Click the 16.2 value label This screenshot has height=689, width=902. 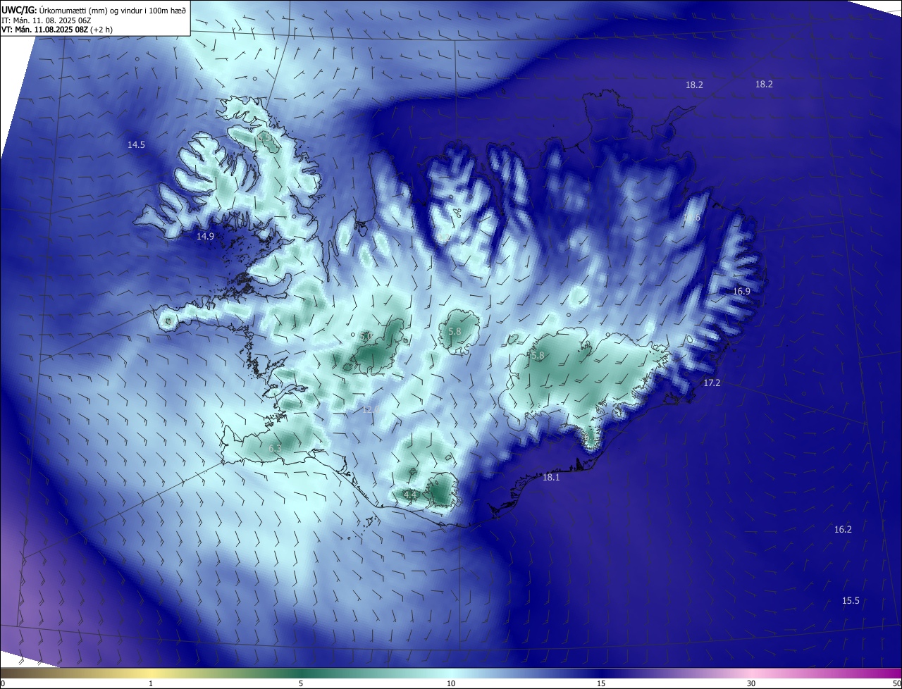(843, 529)
